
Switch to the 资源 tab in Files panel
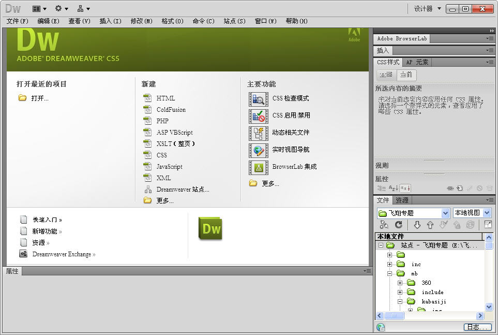point(402,200)
